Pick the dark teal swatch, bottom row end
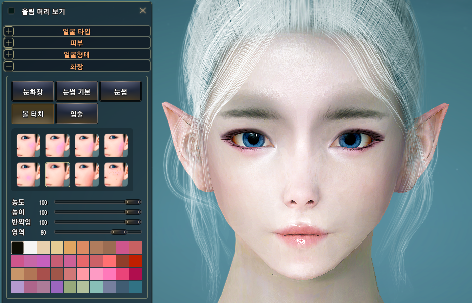Image resolution: width=472 pixels, height=303 pixels. point(135,287)
